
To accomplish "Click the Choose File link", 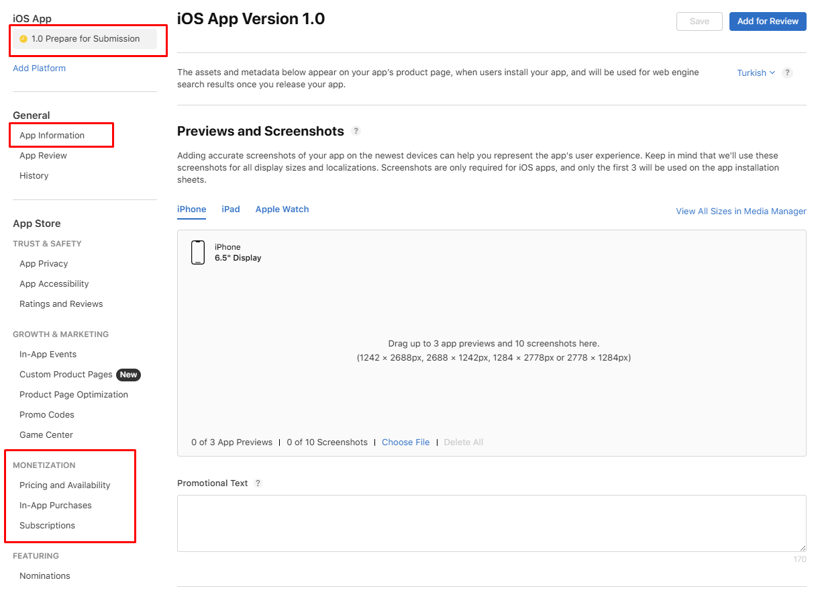I will [x=405, y=442].
